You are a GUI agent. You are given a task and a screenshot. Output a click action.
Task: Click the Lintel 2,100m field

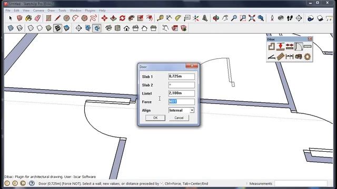coord(181,93)
